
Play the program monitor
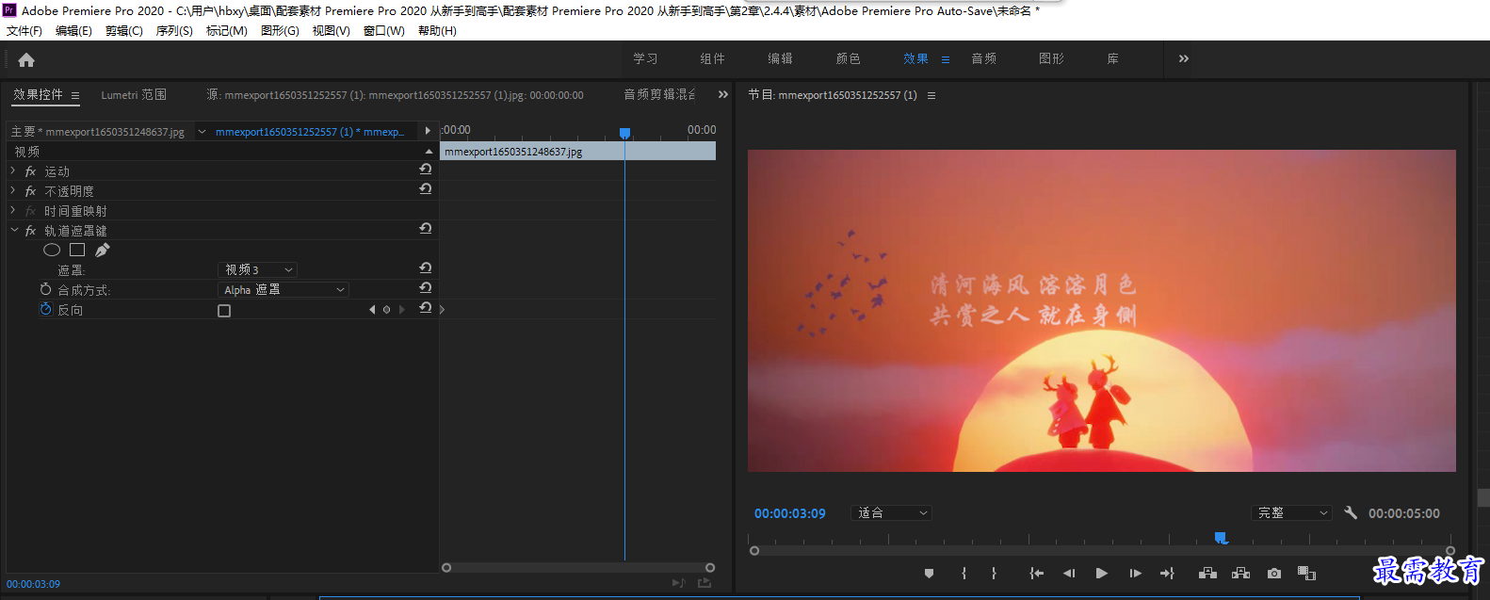point(1101,573)
